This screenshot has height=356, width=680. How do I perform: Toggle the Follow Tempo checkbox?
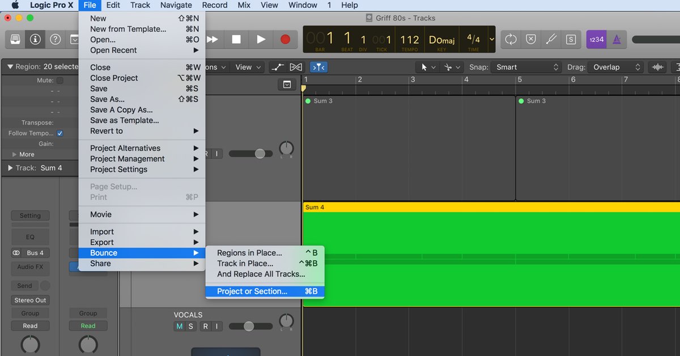pos(60,133)
